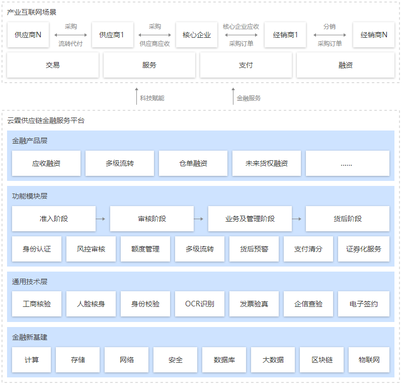Click the 供应商N box
The height and width of the screenshot is (389, 403).
coord(28,35)
